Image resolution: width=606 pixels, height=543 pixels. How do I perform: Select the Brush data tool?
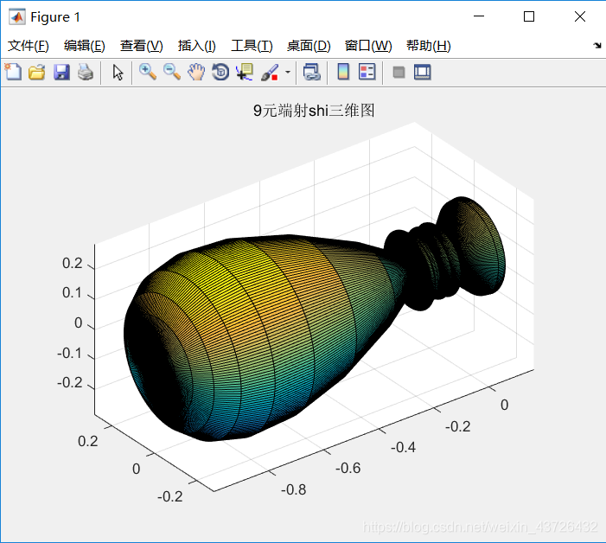(x=270, y=73)
